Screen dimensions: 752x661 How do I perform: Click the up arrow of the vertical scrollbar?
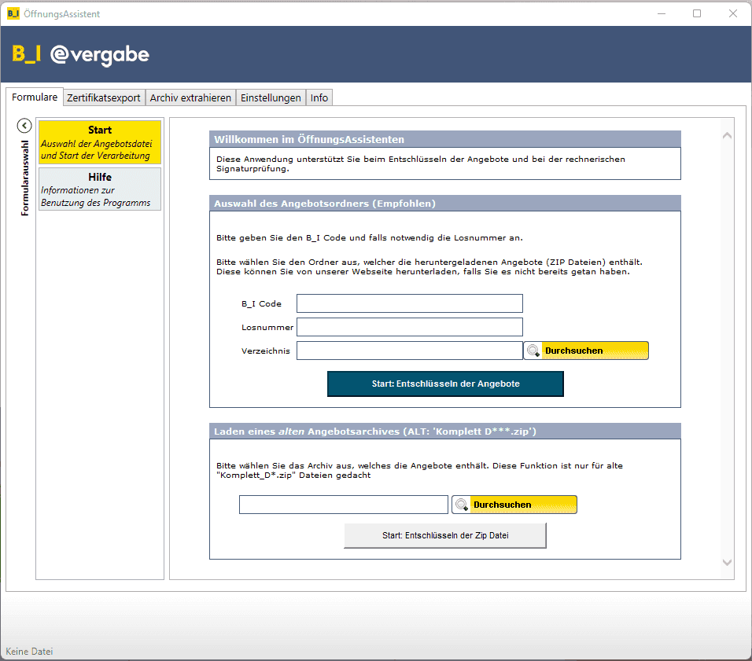click(x=726, y=134)
